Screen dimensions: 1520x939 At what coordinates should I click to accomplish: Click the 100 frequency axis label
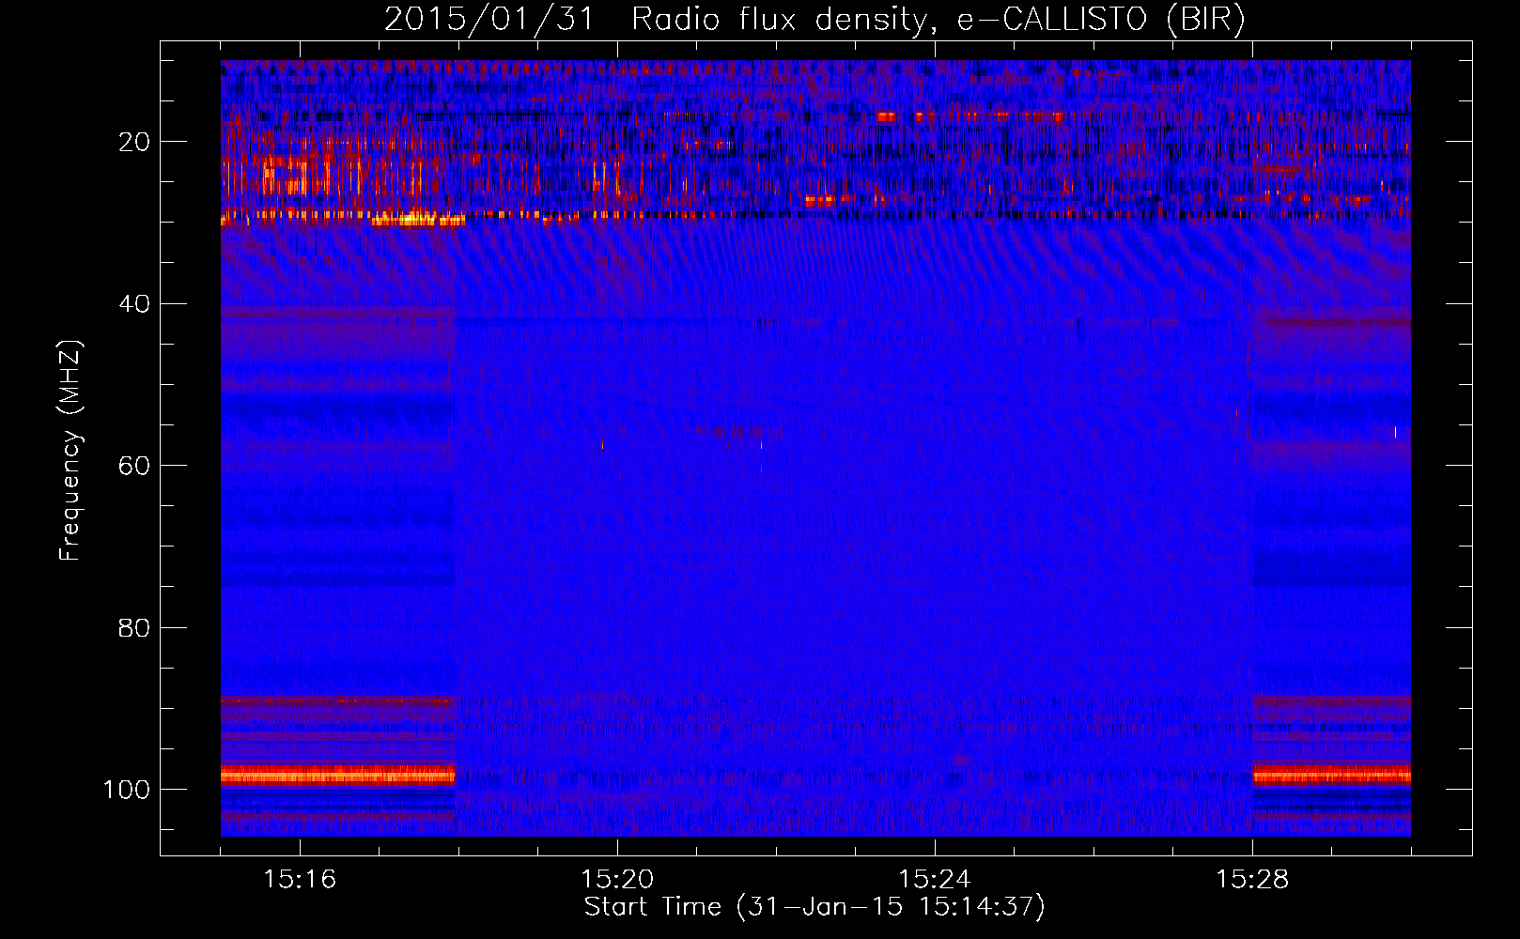coord(127,790)
